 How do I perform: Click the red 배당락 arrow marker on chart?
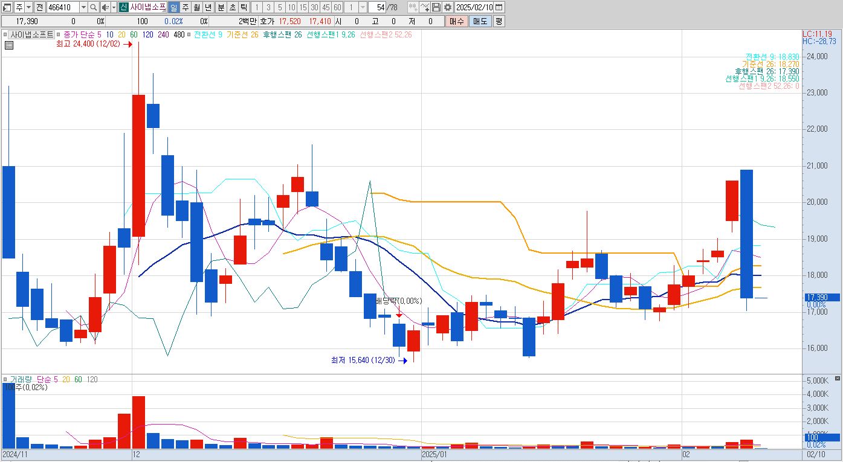click(x=399, y=315)
